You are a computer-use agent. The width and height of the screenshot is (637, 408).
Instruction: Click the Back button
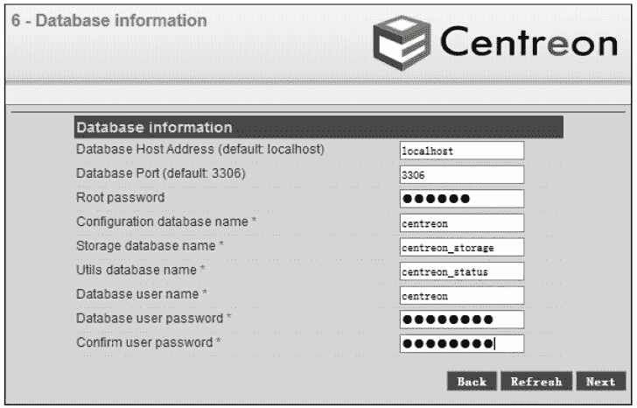(x=472, y=382)
